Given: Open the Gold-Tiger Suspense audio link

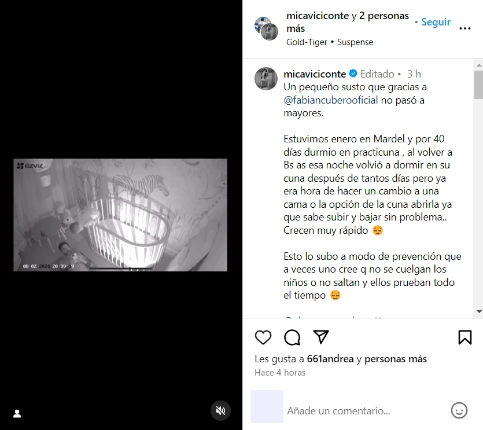Looking at the screenshot, I should pos(330,42).
